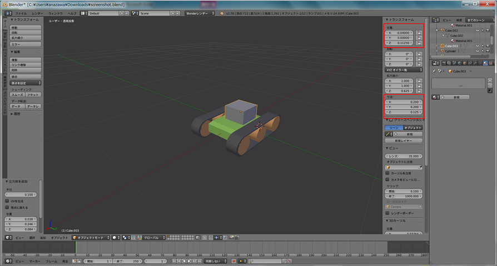Click the 'ミラー' button in tool shelf
This screenshot has width=497, height=266.
18,44
